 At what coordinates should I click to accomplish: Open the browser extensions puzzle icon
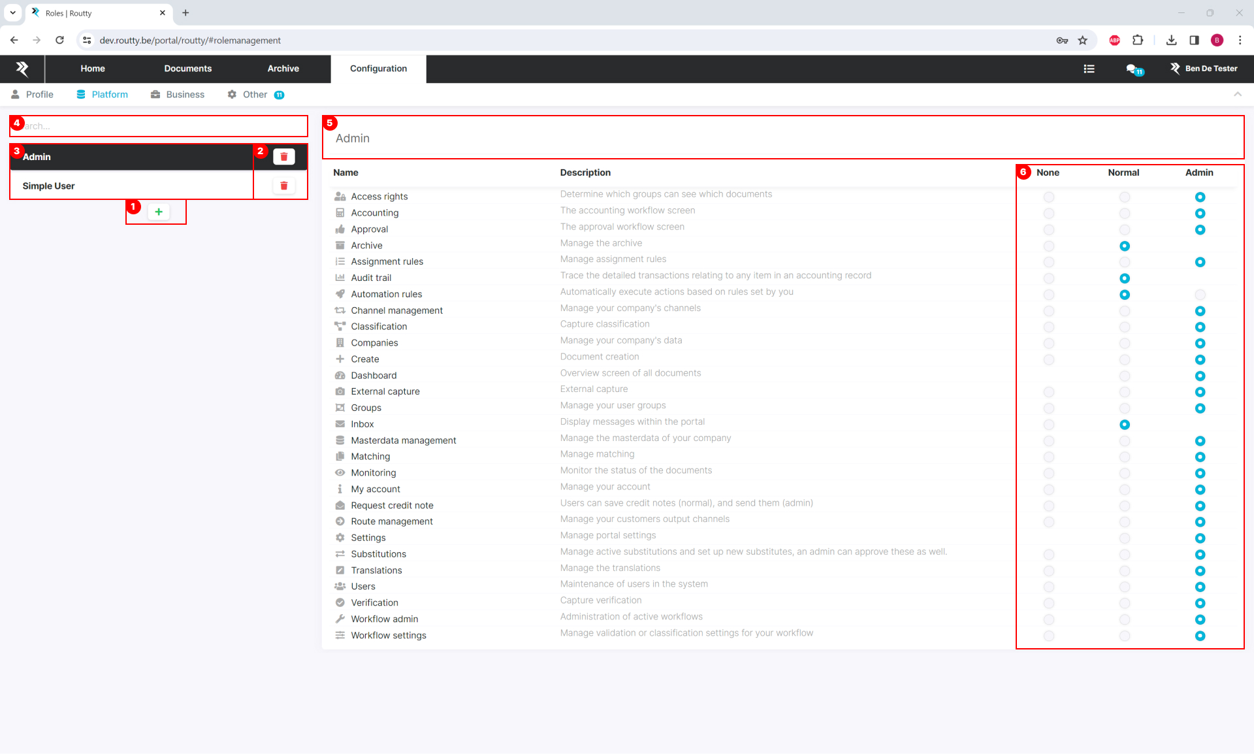(1138, 41)
